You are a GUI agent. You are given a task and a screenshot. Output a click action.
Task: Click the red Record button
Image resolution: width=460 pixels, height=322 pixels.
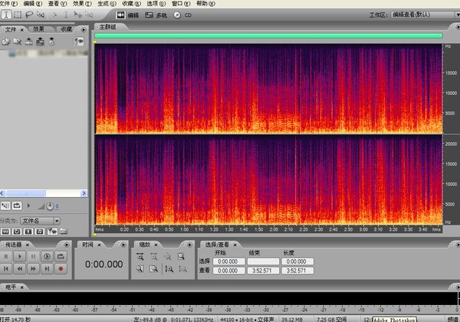pyautogui.click(x=61, y=268)
